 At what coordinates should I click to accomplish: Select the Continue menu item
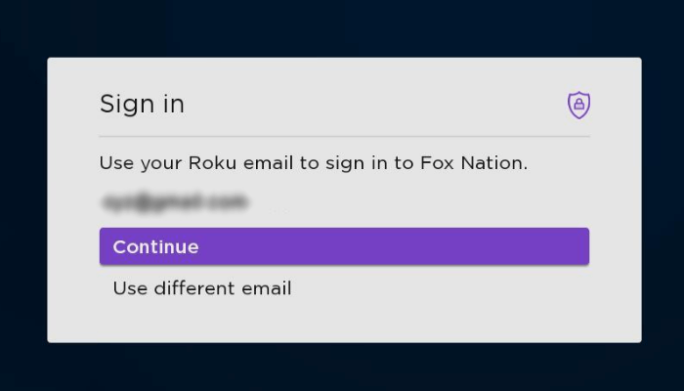point(344,246)
